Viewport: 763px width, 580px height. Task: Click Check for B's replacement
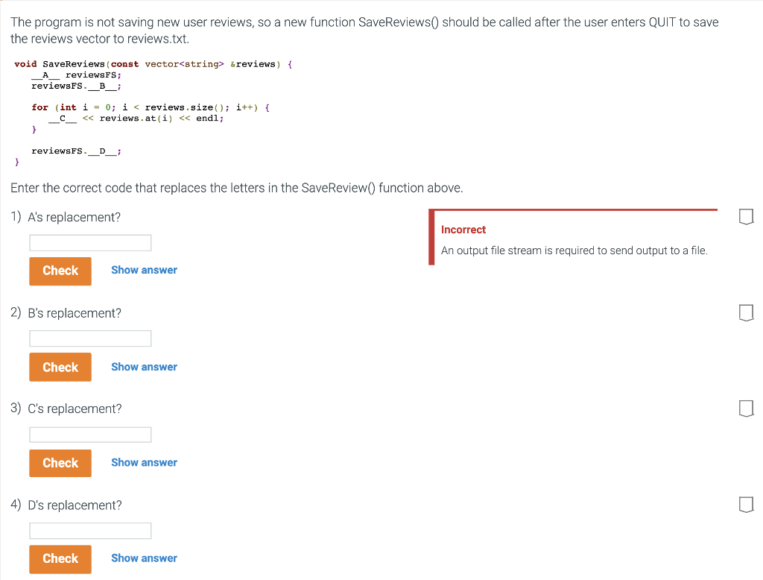[60, 367]
